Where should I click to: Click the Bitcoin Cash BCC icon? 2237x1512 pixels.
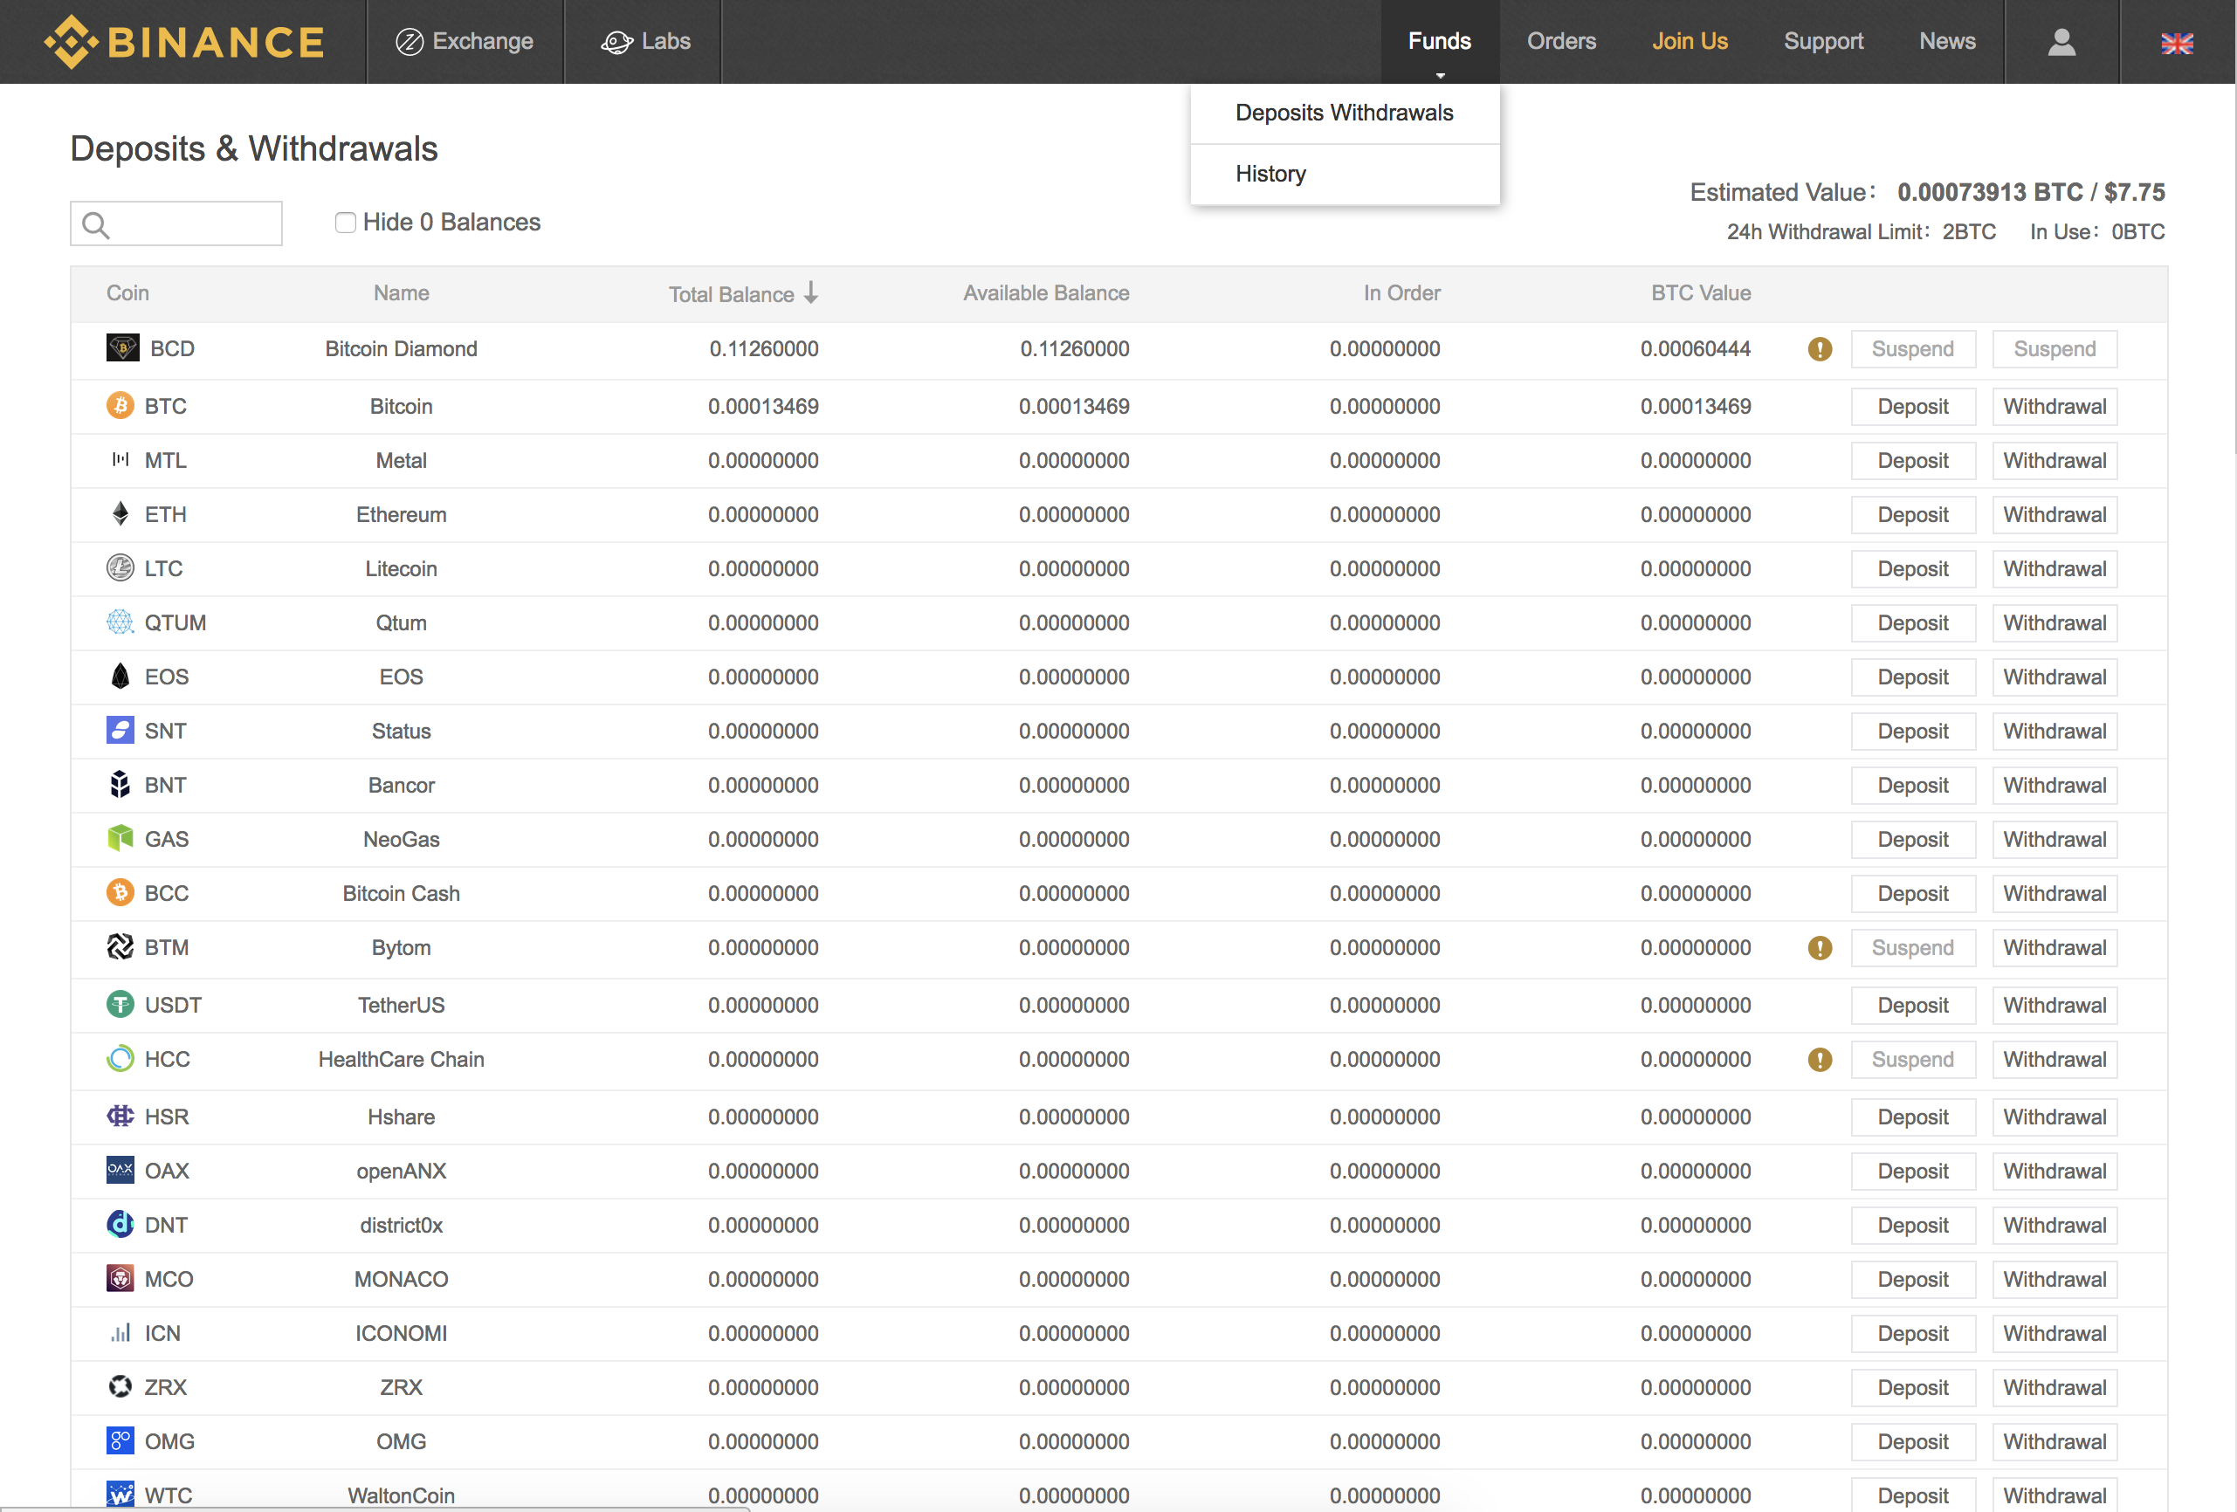120,892
